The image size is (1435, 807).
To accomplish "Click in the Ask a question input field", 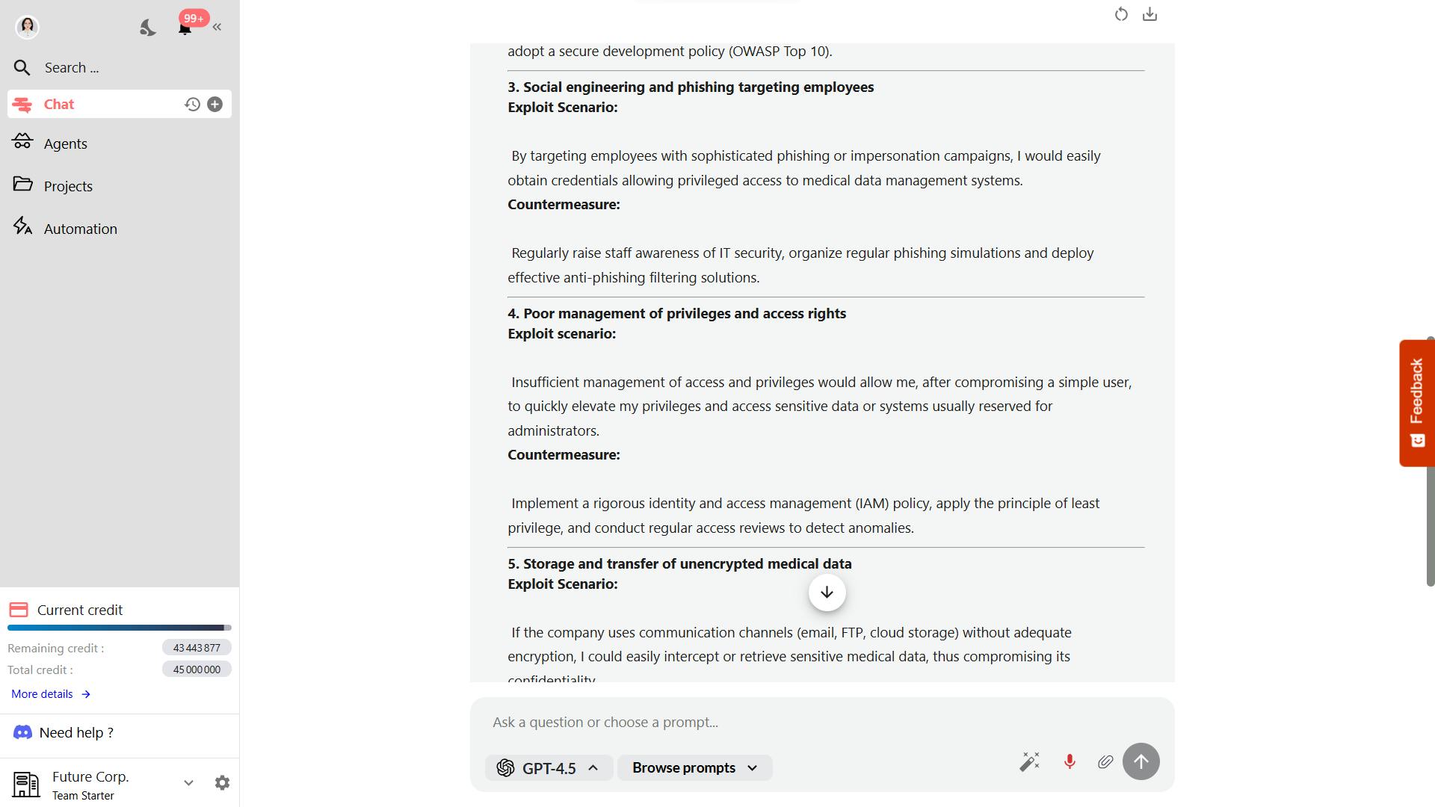I will click(747, 723).
